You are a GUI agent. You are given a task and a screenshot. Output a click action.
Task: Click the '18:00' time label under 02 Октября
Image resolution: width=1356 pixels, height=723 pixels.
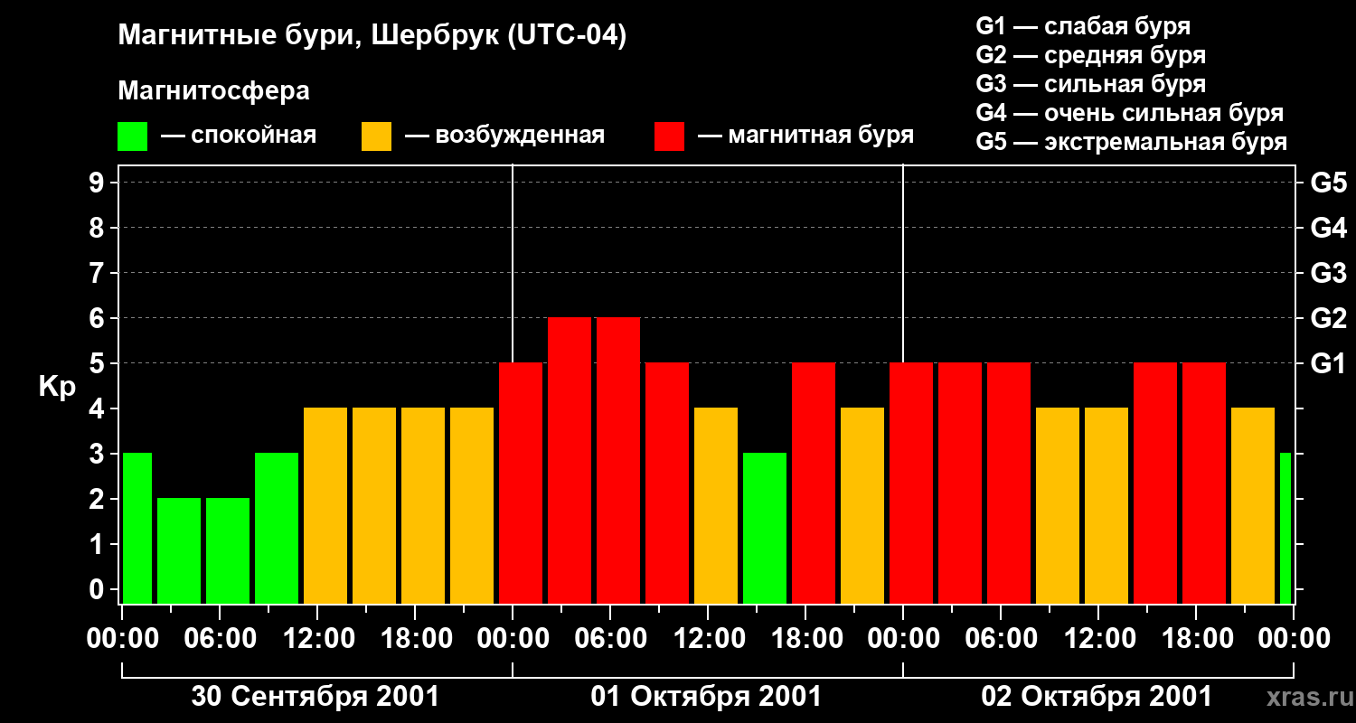pyautogui.click(x=1196, y=639)
